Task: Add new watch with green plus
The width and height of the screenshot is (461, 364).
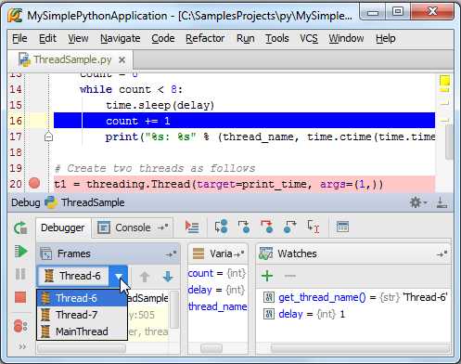Action: pos(267,276)
